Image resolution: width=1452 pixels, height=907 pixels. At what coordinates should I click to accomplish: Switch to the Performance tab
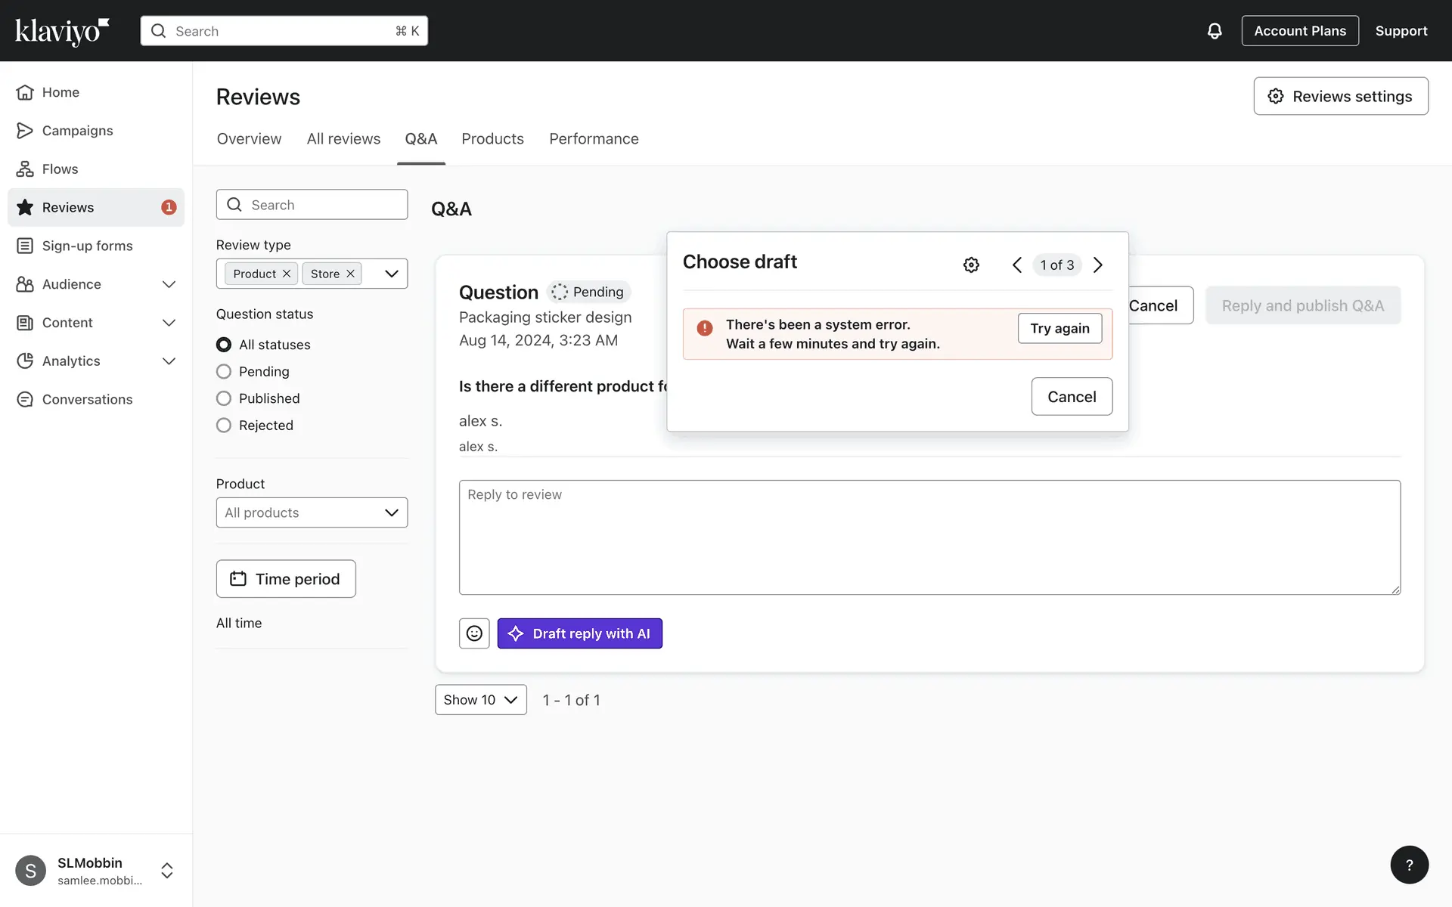594,139
